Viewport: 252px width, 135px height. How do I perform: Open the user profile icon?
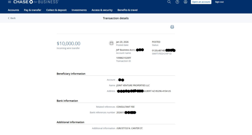click(185, 2)
